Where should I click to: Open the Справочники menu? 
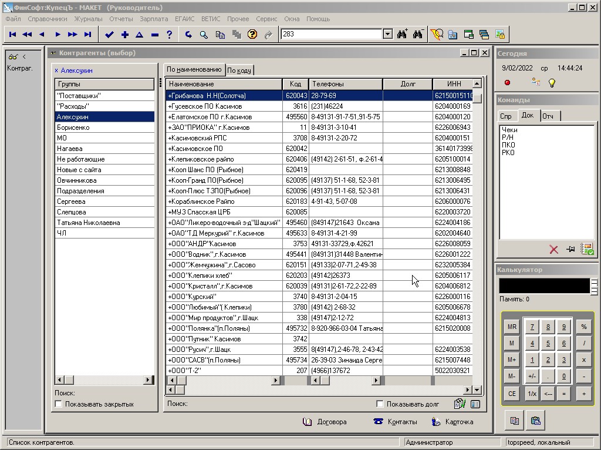[48, 19]
